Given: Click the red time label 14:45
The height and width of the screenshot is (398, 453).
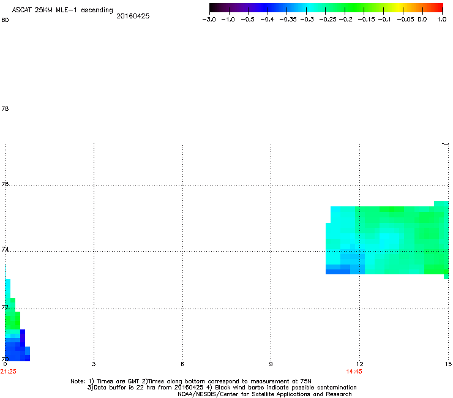Looking at the screenshot, I should click(354, 372).
